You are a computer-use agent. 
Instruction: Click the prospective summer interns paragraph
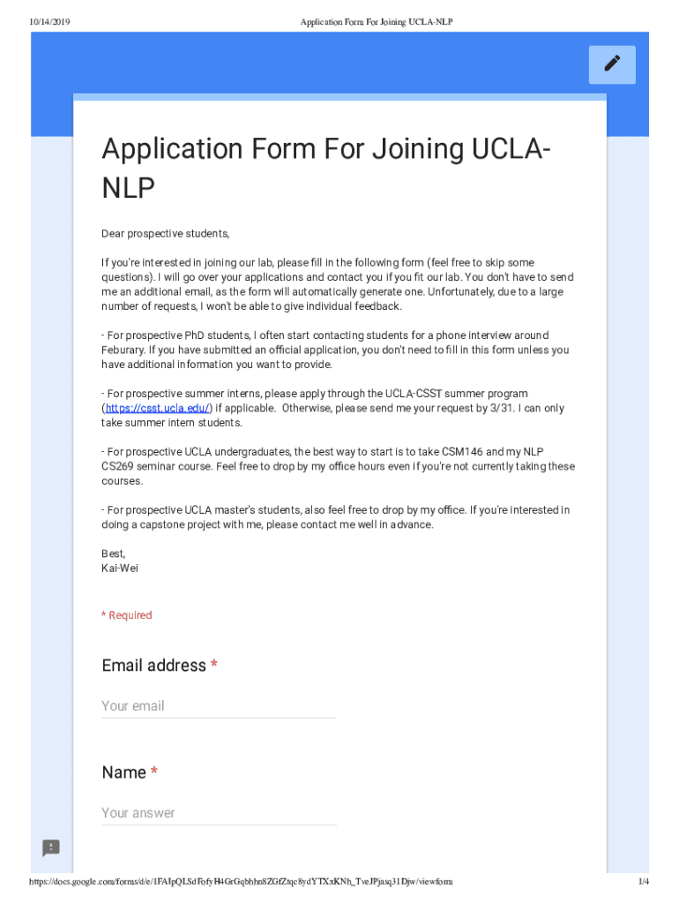point(333,408)
